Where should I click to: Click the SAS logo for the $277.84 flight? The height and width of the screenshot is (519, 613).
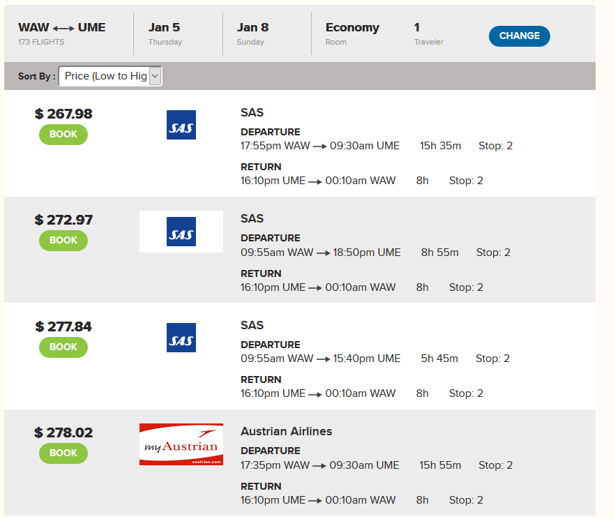[x=181, y=338]
